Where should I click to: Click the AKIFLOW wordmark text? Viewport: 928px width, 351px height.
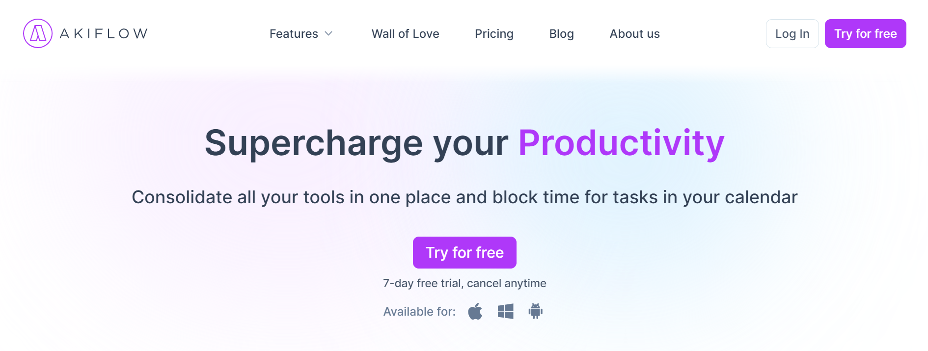[x=104, y=33]
